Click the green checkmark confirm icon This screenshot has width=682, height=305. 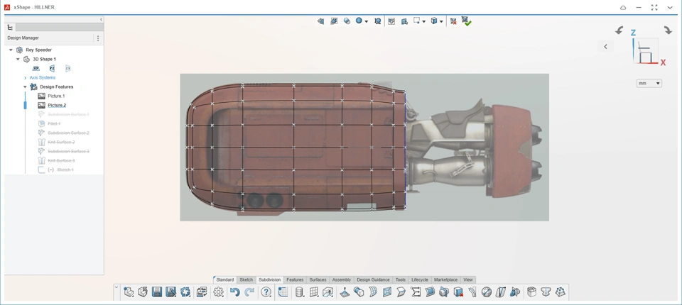pyautogui.click(x=467, y=21)
